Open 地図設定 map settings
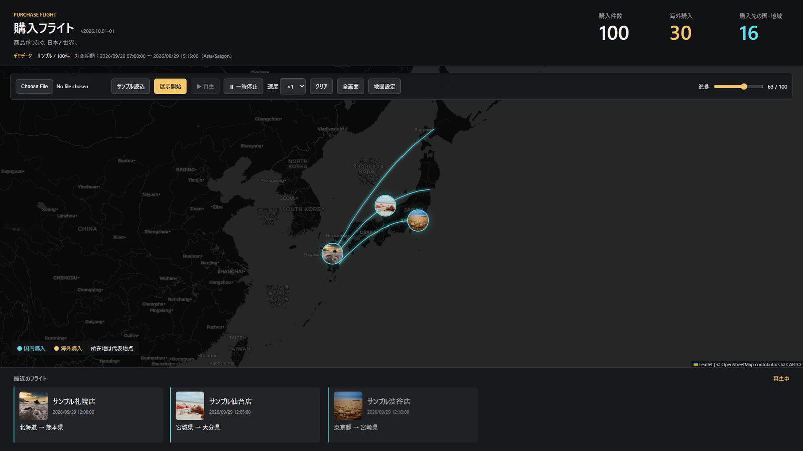This screenshot has height=451, width=803. pos(384,86)
